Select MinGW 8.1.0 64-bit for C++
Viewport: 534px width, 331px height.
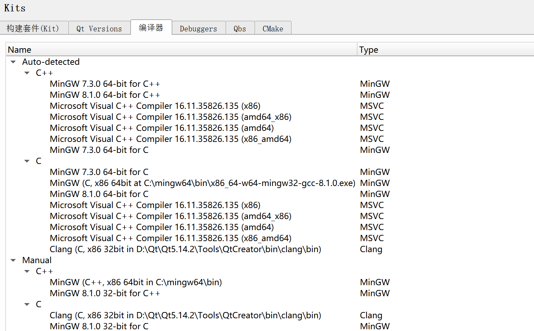(x=105, y=95)
